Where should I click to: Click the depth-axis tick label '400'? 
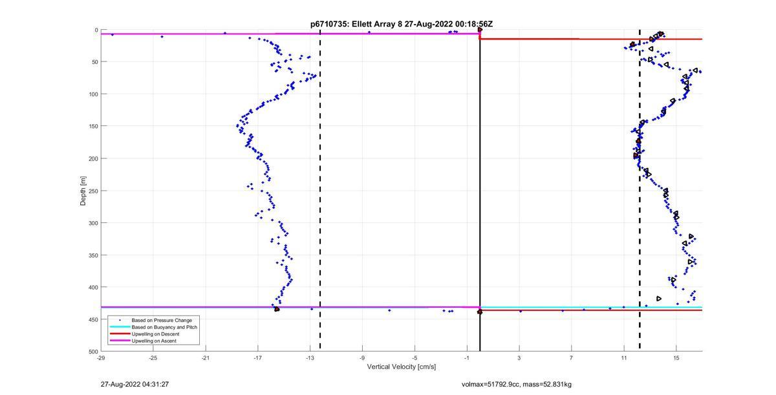93,287
